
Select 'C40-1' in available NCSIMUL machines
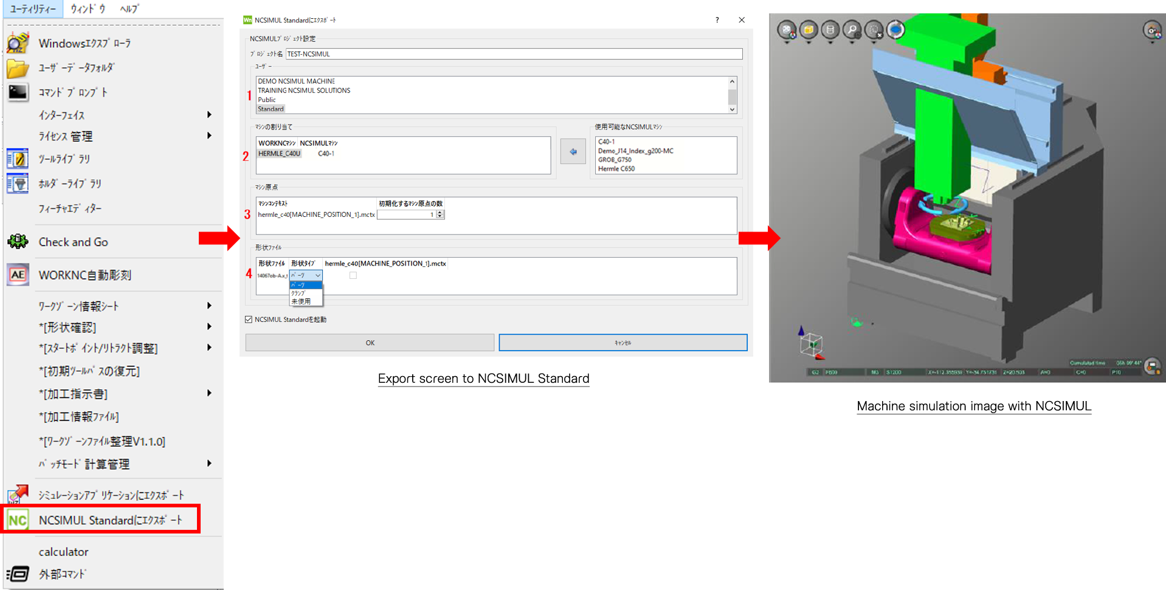[606, 142]
